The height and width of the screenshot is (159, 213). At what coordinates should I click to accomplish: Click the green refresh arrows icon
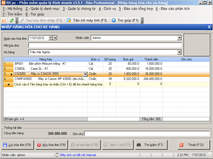point(12,21)
